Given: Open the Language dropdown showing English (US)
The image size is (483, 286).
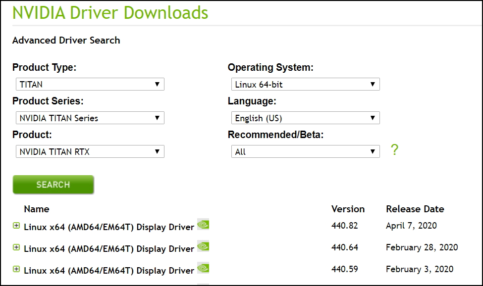Looking at the screenshot, I should point(306,118).
